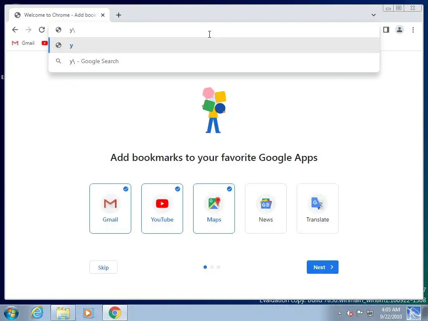Reload the page with refresh icon
Image resolution: width=428 pixels, height=321 pixels.
(41, 30)
